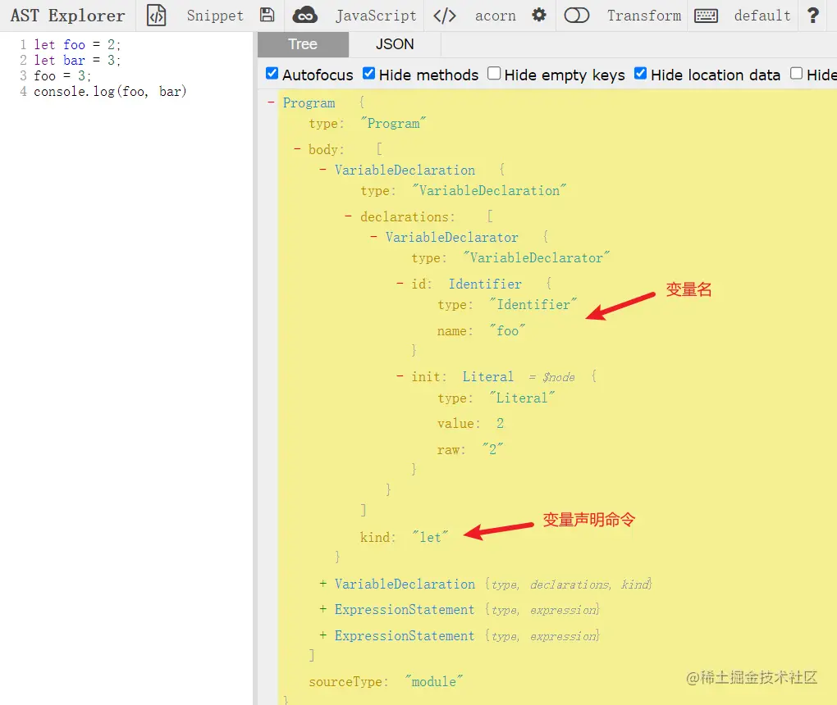Click the $node marker after Literal

[x=552, y=378]
